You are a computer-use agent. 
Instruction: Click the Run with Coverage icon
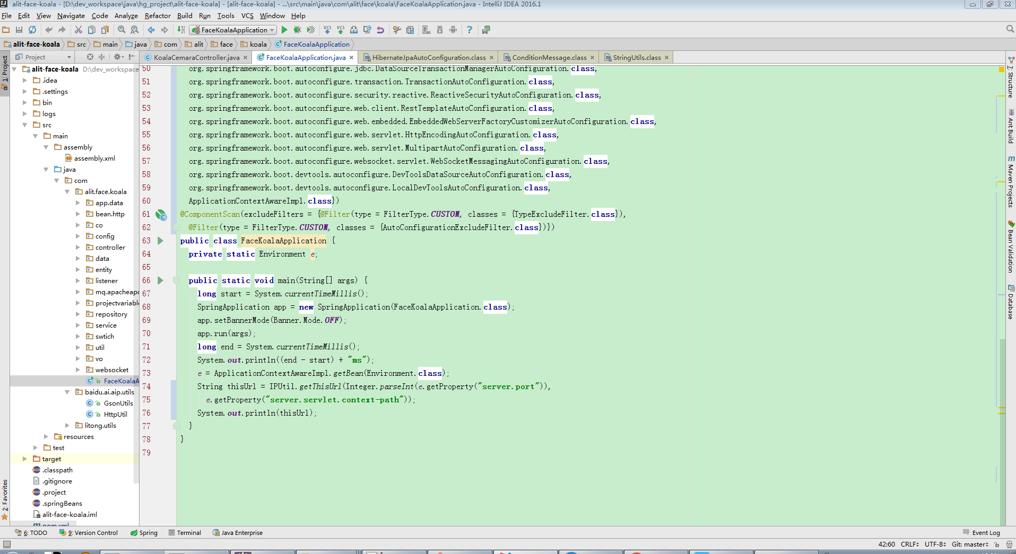pos(311,30)
